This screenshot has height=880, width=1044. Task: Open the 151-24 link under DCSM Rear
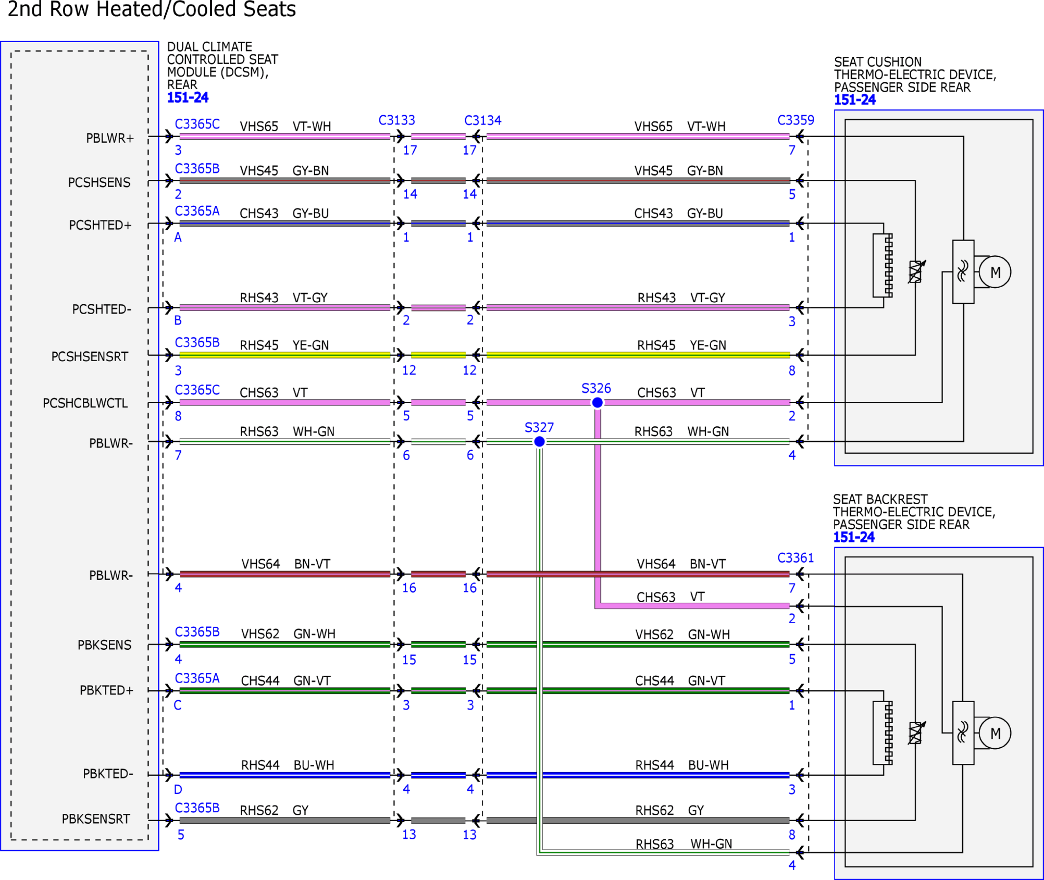point(188,98)
